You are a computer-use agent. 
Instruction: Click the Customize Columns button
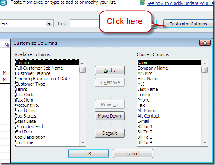click(x=188, y=24)
